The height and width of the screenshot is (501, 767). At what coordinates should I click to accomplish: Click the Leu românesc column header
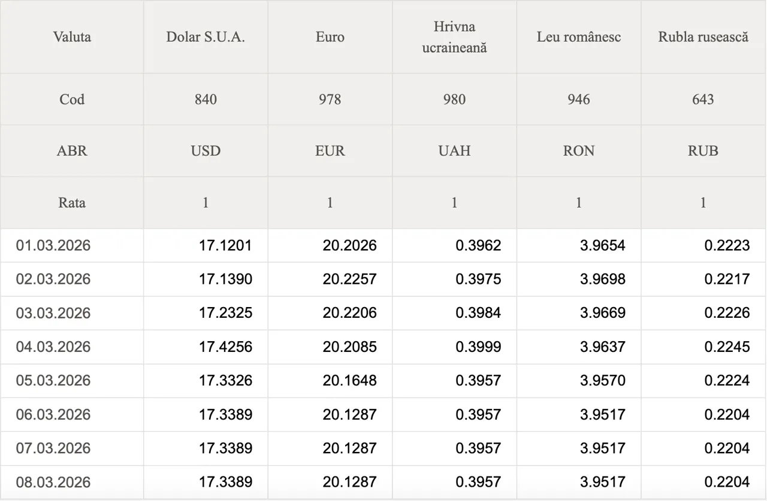578,37
